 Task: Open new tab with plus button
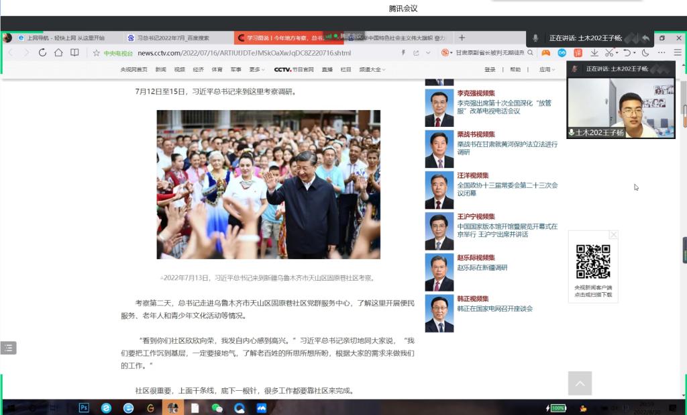(462, 38)
